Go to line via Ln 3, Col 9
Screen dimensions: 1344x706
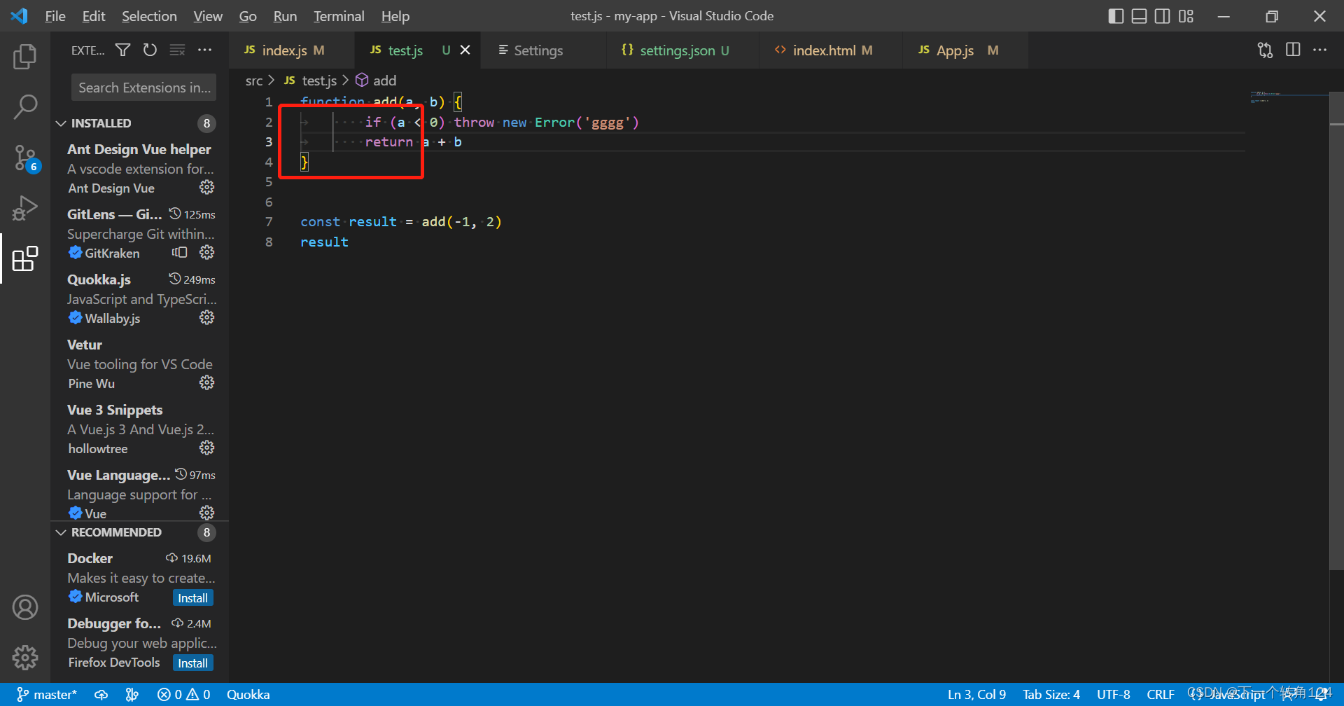point(976,695)
